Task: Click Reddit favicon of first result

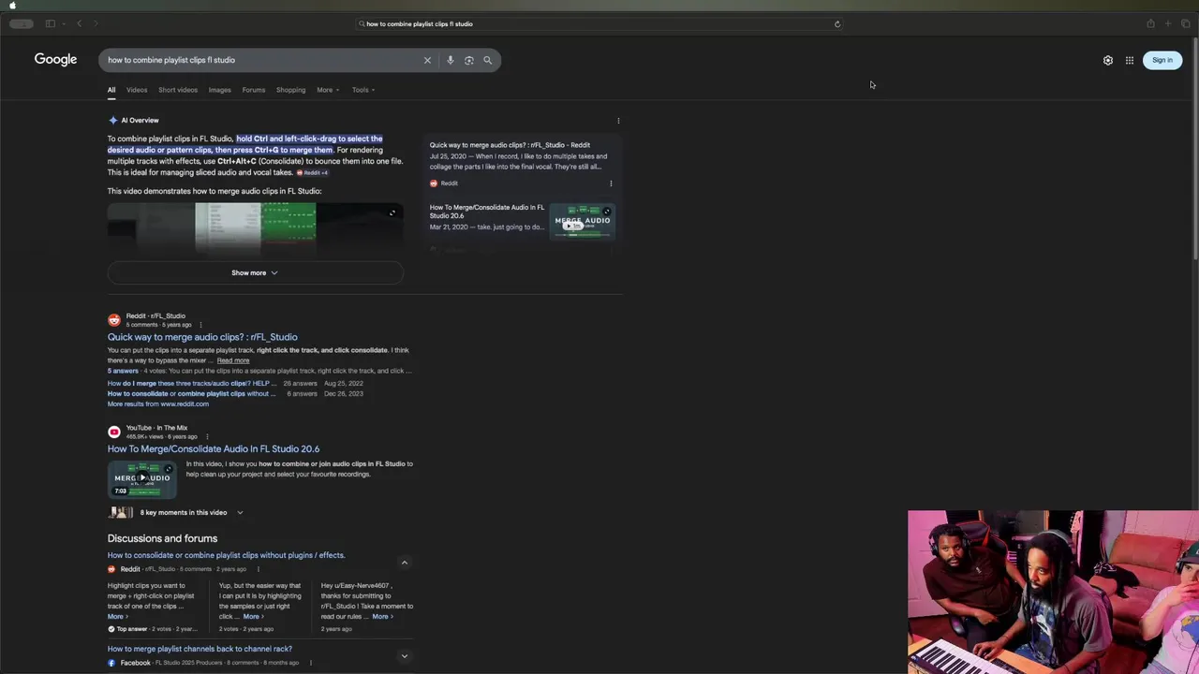Action: point(114,320)
